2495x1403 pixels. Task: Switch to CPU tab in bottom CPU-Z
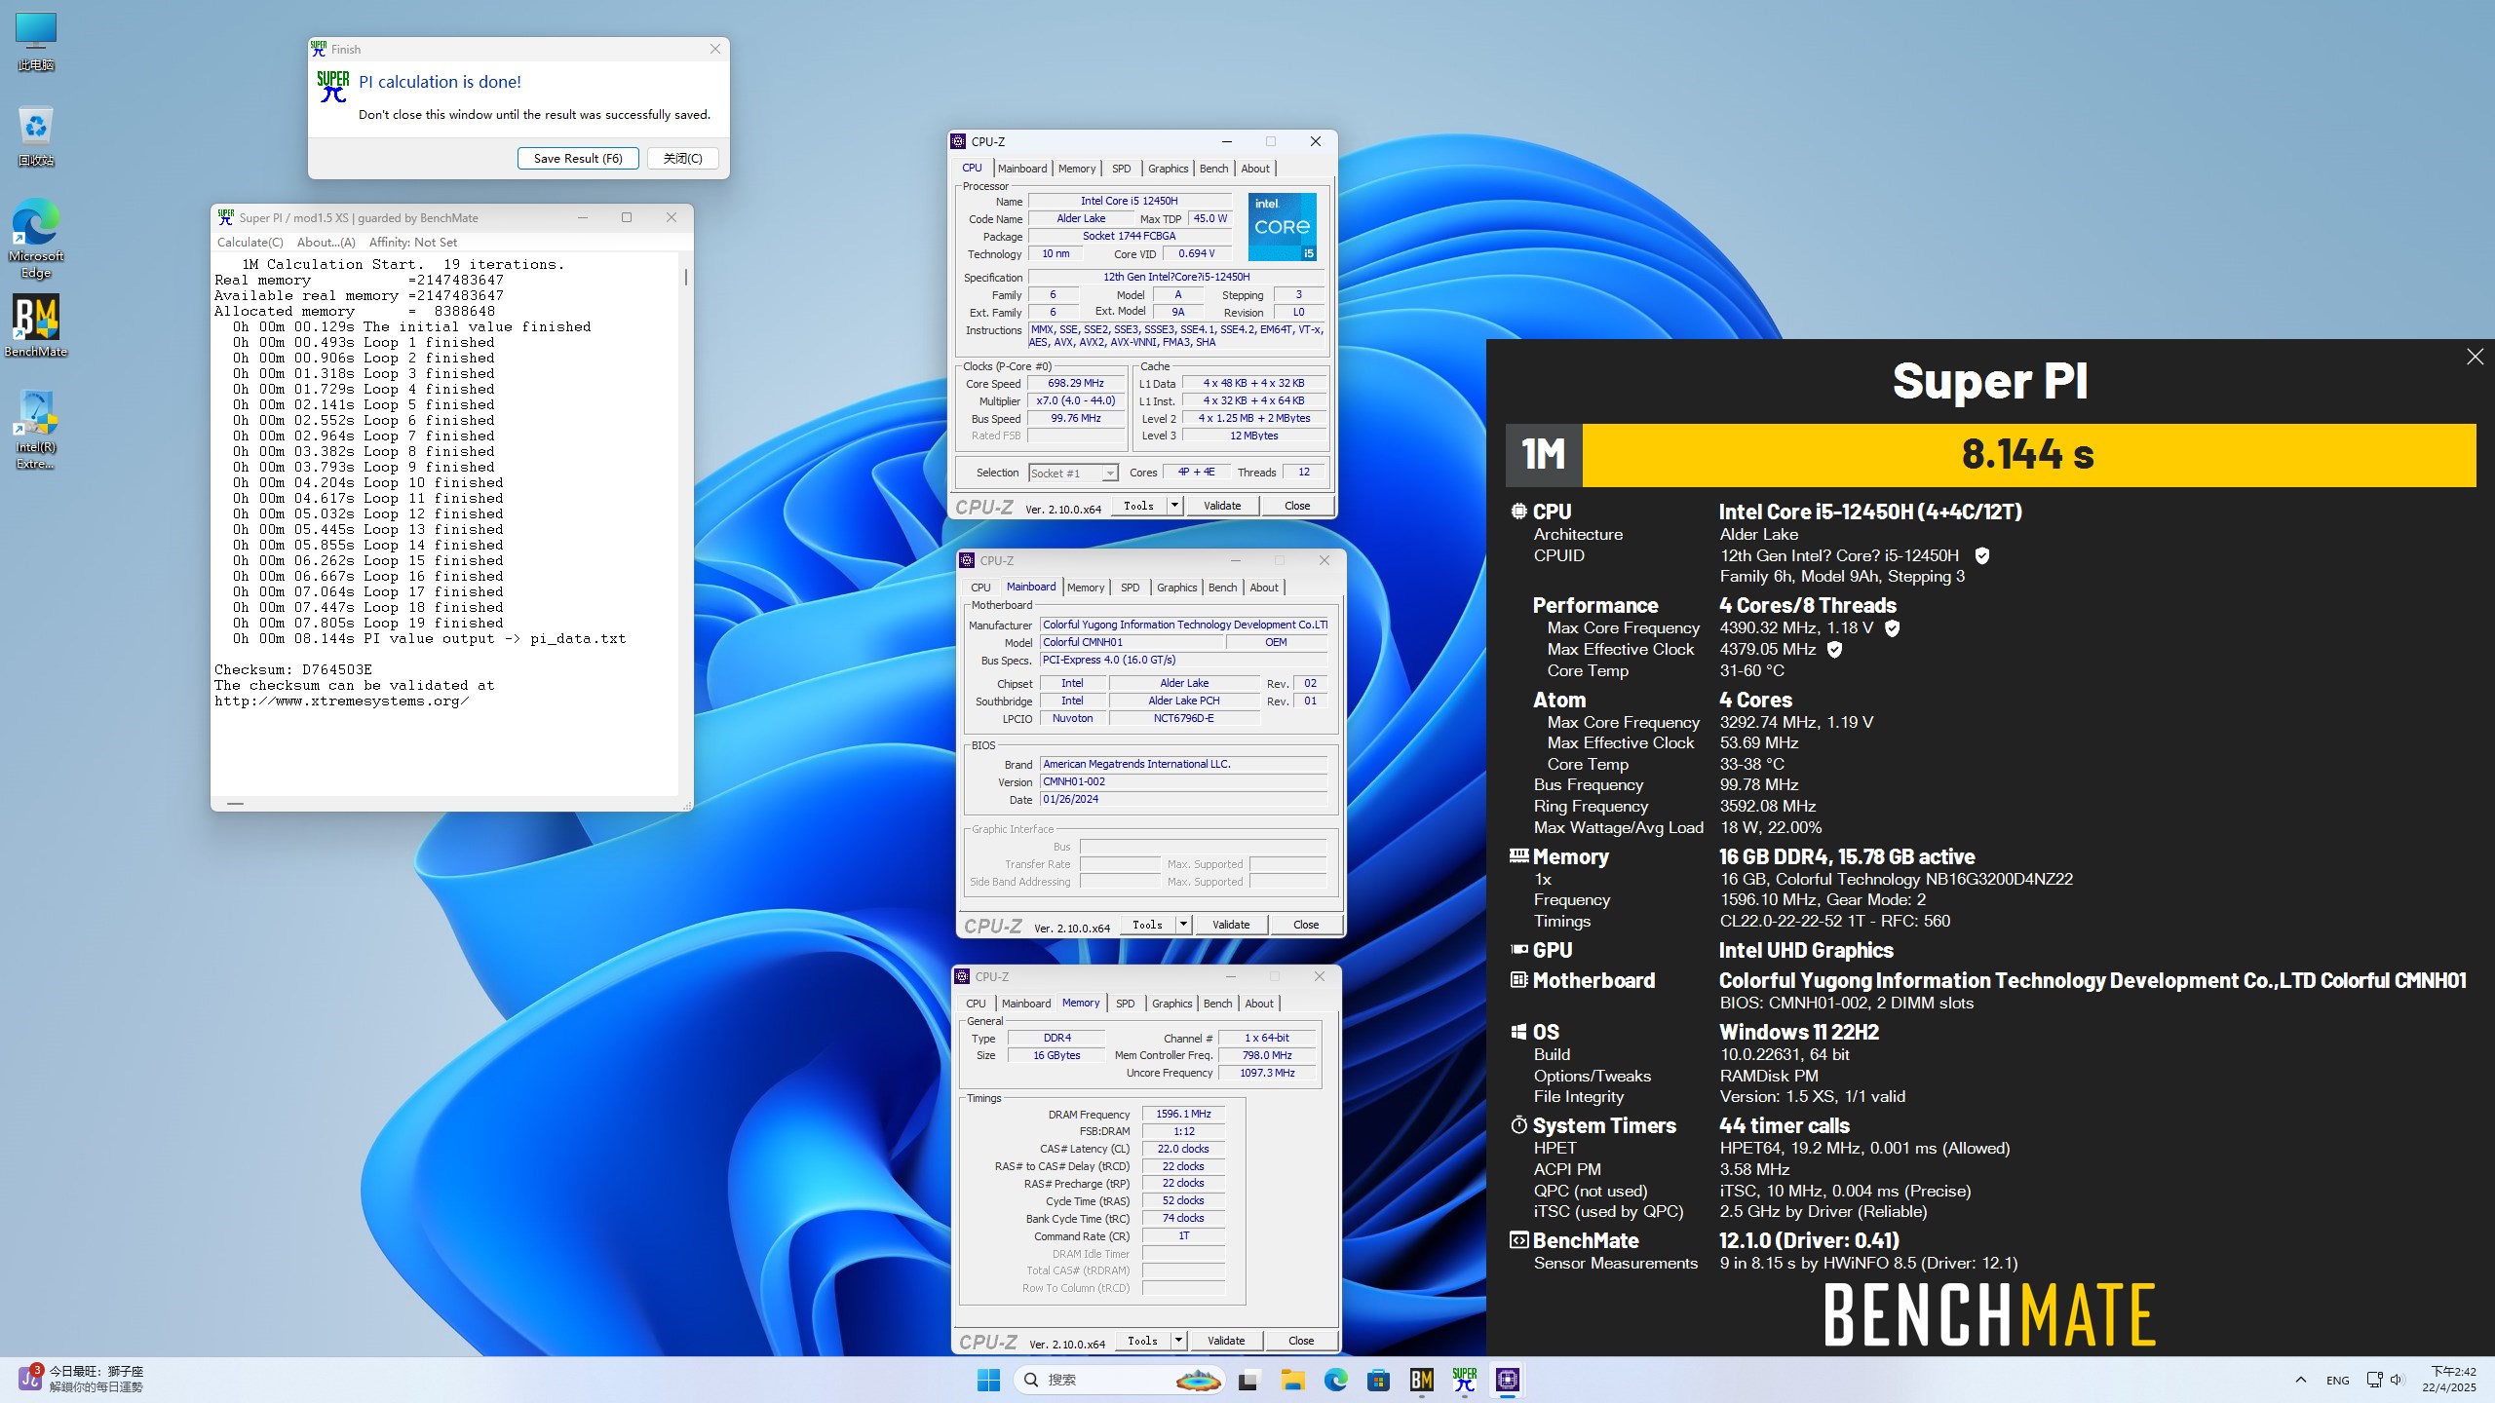pyautogui.click(x=976, y=1004)
